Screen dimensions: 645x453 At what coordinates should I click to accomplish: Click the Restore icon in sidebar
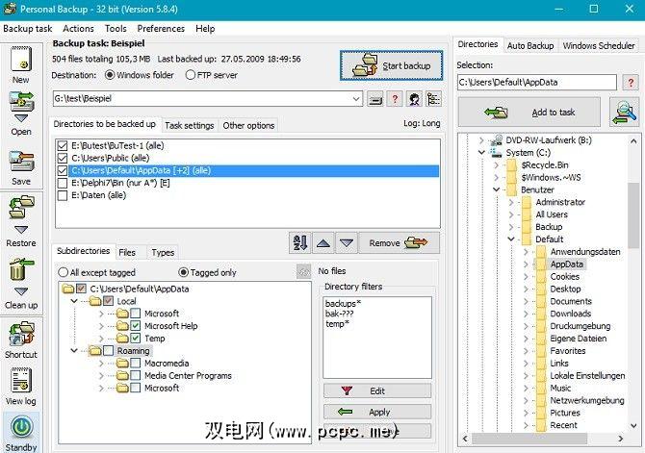click(x=21, y=208)
